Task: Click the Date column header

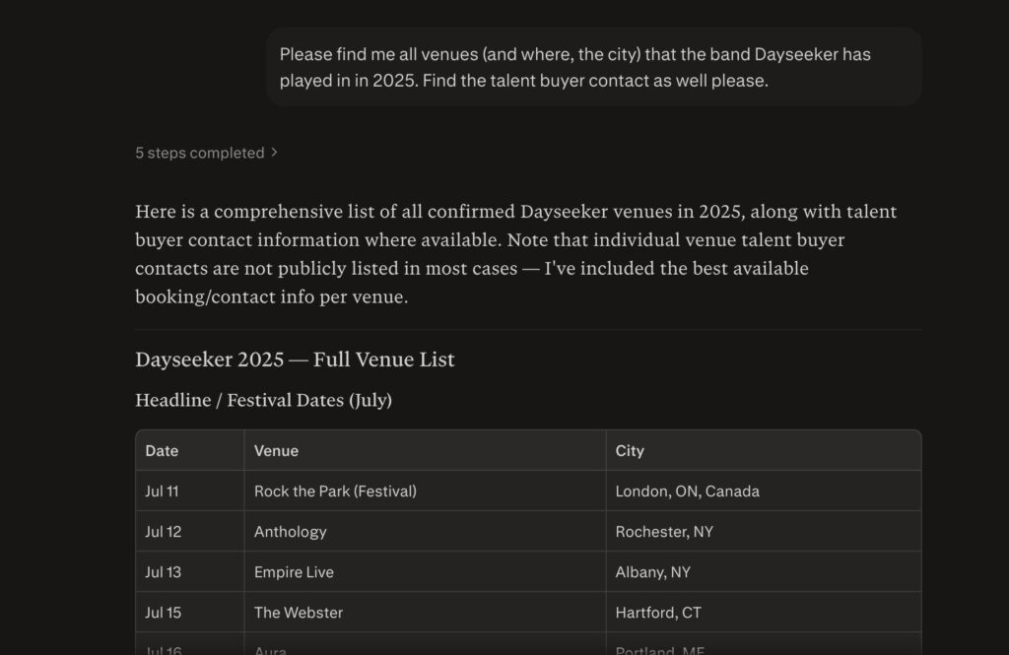Action: (x=162, y=451)
